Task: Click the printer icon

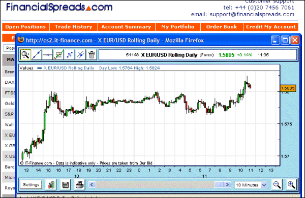Action: (x=80, y=185)
